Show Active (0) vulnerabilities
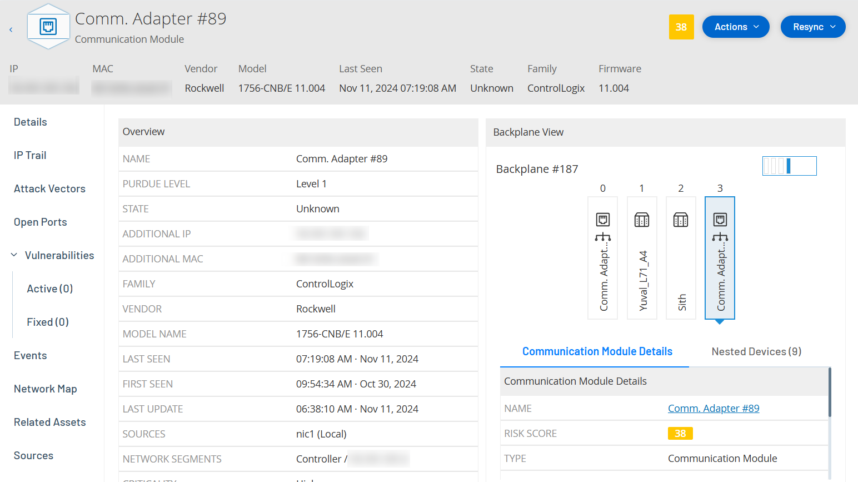This screenshot has width=858, height=482. coord(50,289)
